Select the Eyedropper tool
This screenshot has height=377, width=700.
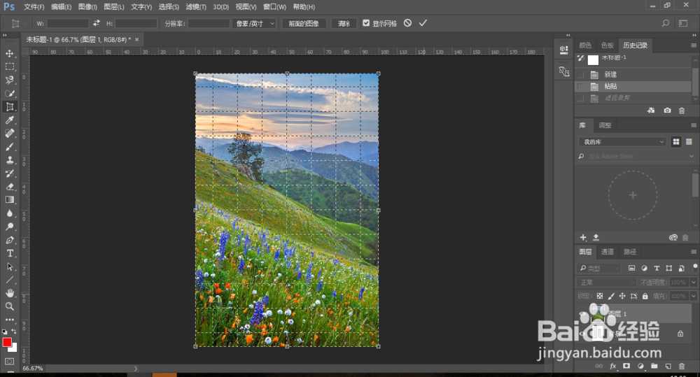click(9, 120)
